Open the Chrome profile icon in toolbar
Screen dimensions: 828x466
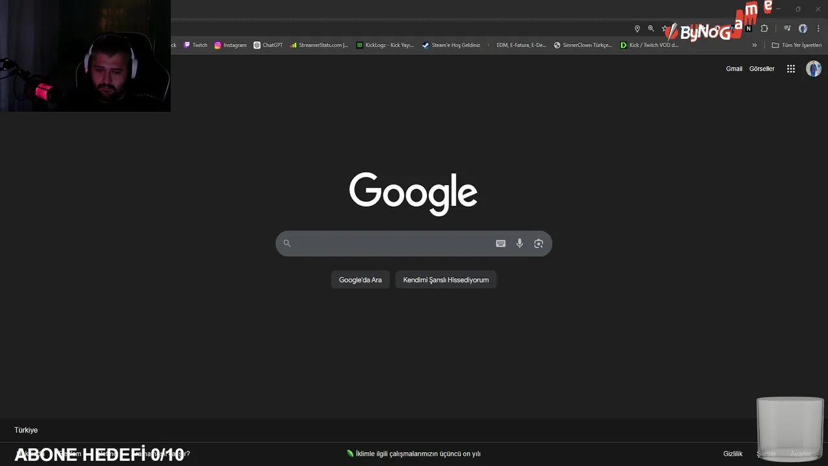pos(803,28)
